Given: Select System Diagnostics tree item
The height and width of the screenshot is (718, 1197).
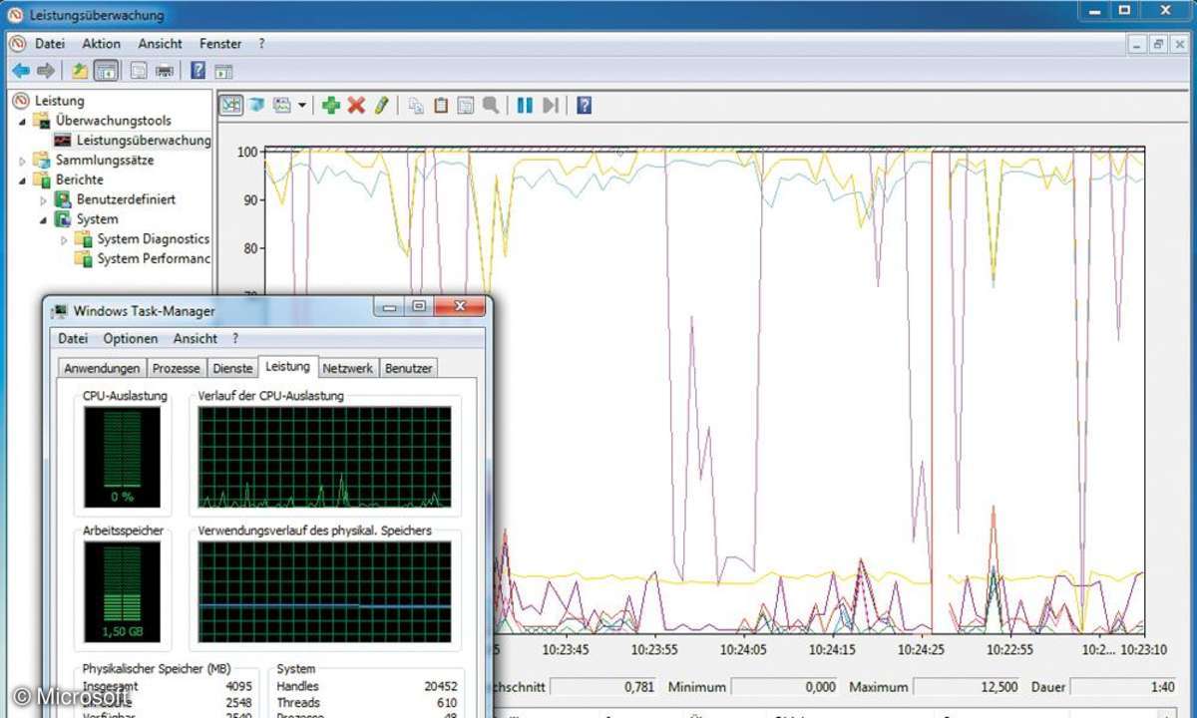Looking at the screenshot, I should pos(154,239).
